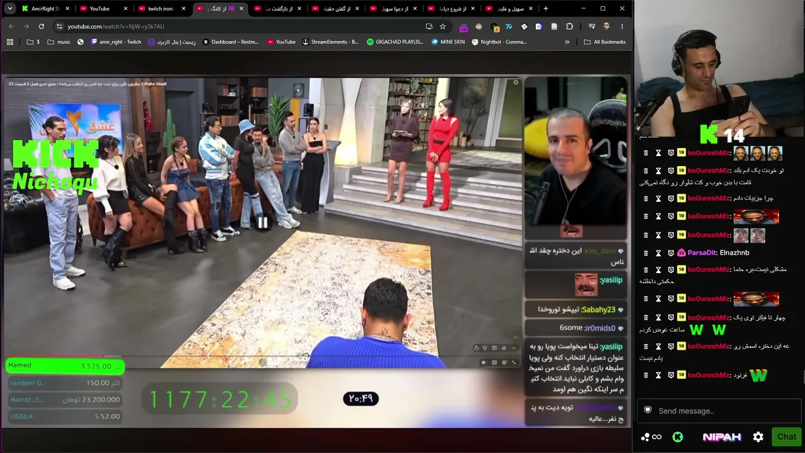
Task: Open the GIGACHAD PLAYLIST bookmark
Action: point(395,42)
